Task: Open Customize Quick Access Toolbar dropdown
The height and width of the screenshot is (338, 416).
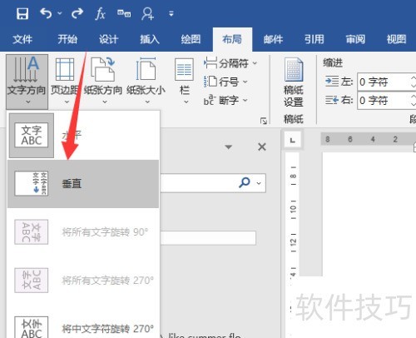Action: [171, 13]
